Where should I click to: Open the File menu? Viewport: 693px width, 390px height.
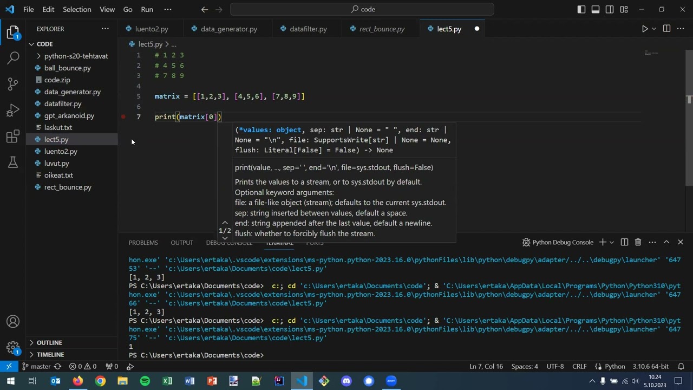[x=28, y=9]
